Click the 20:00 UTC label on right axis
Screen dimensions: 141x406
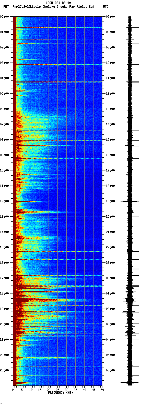pos(110,217)
